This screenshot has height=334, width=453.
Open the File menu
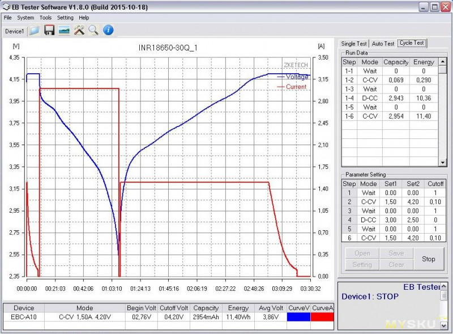click(8, 18)
